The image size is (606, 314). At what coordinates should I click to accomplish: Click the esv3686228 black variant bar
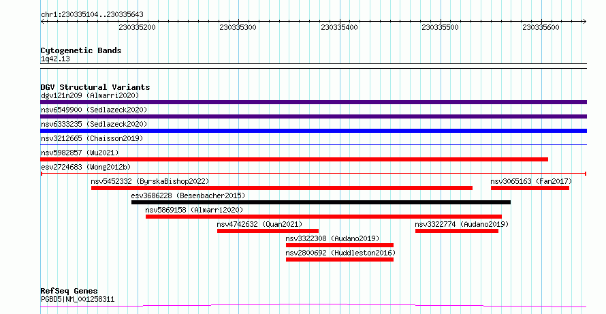(321, 202)
